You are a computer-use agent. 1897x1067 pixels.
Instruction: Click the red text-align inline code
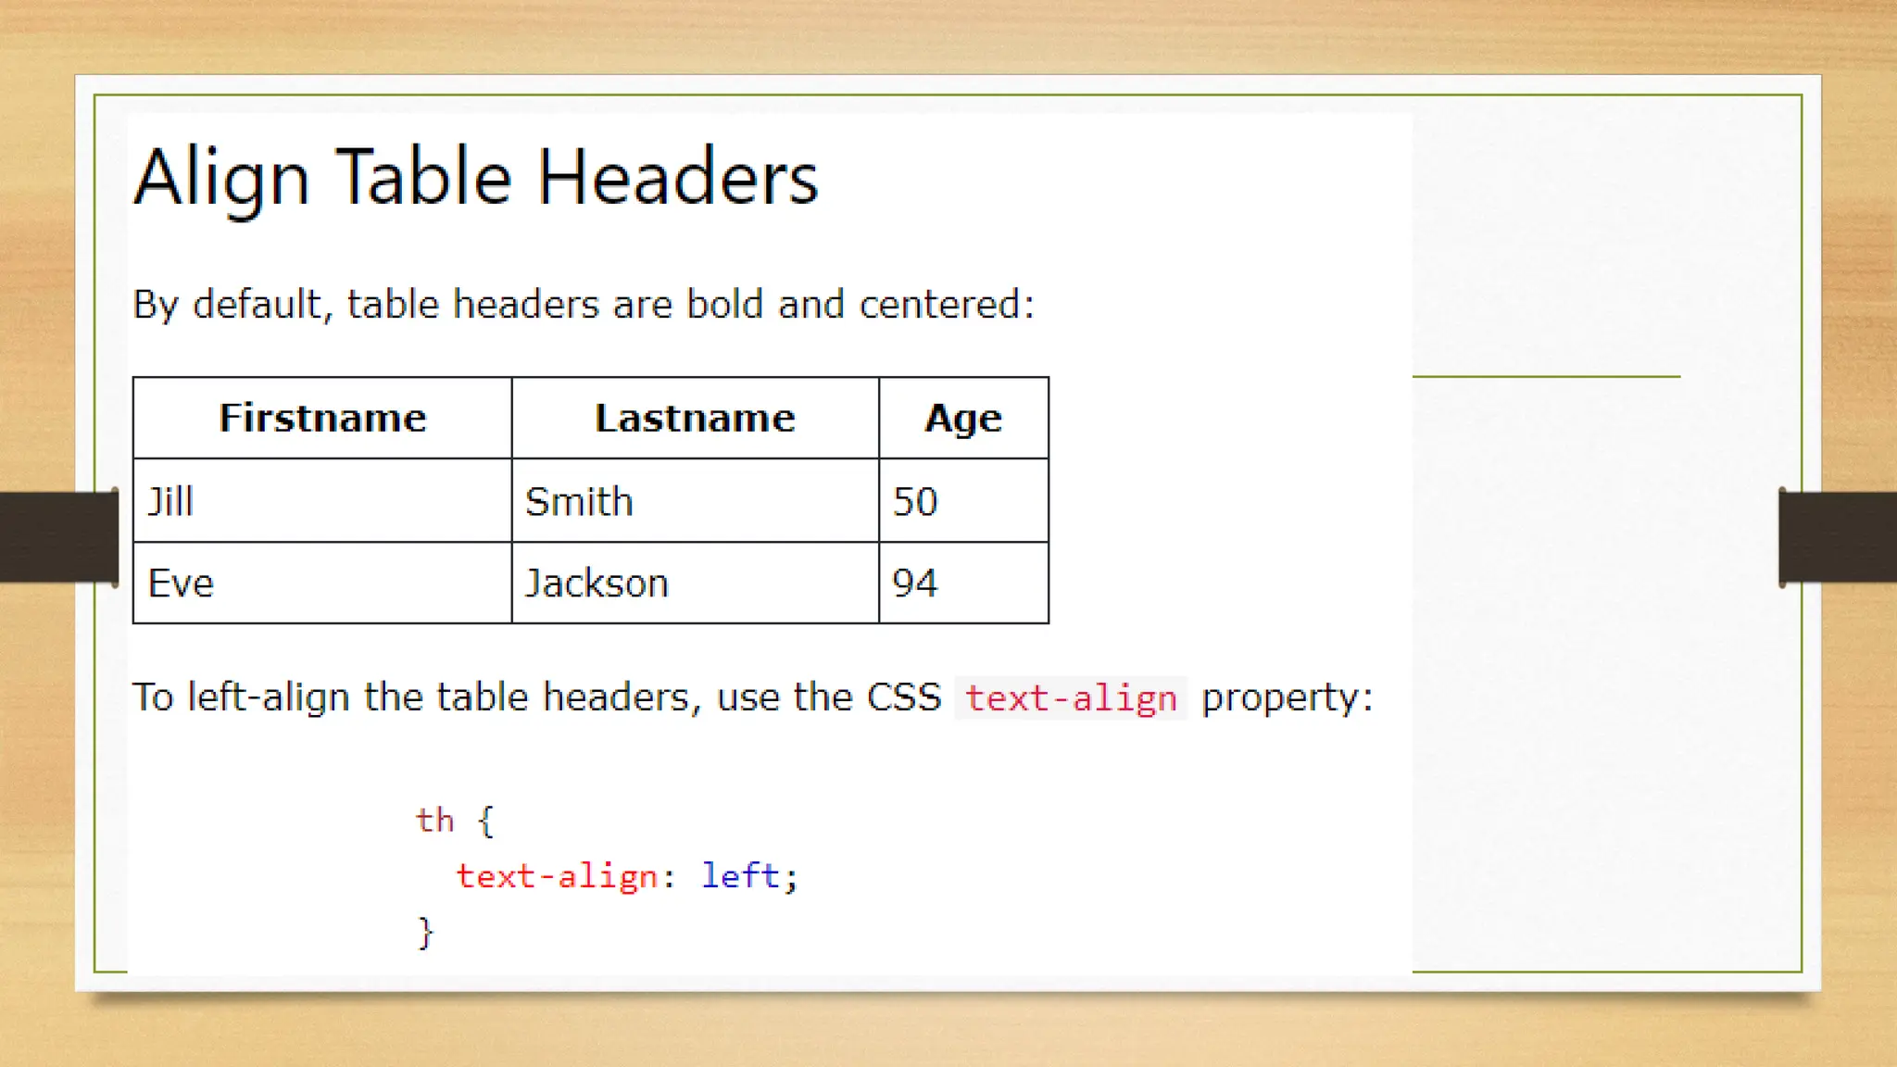1071,698
